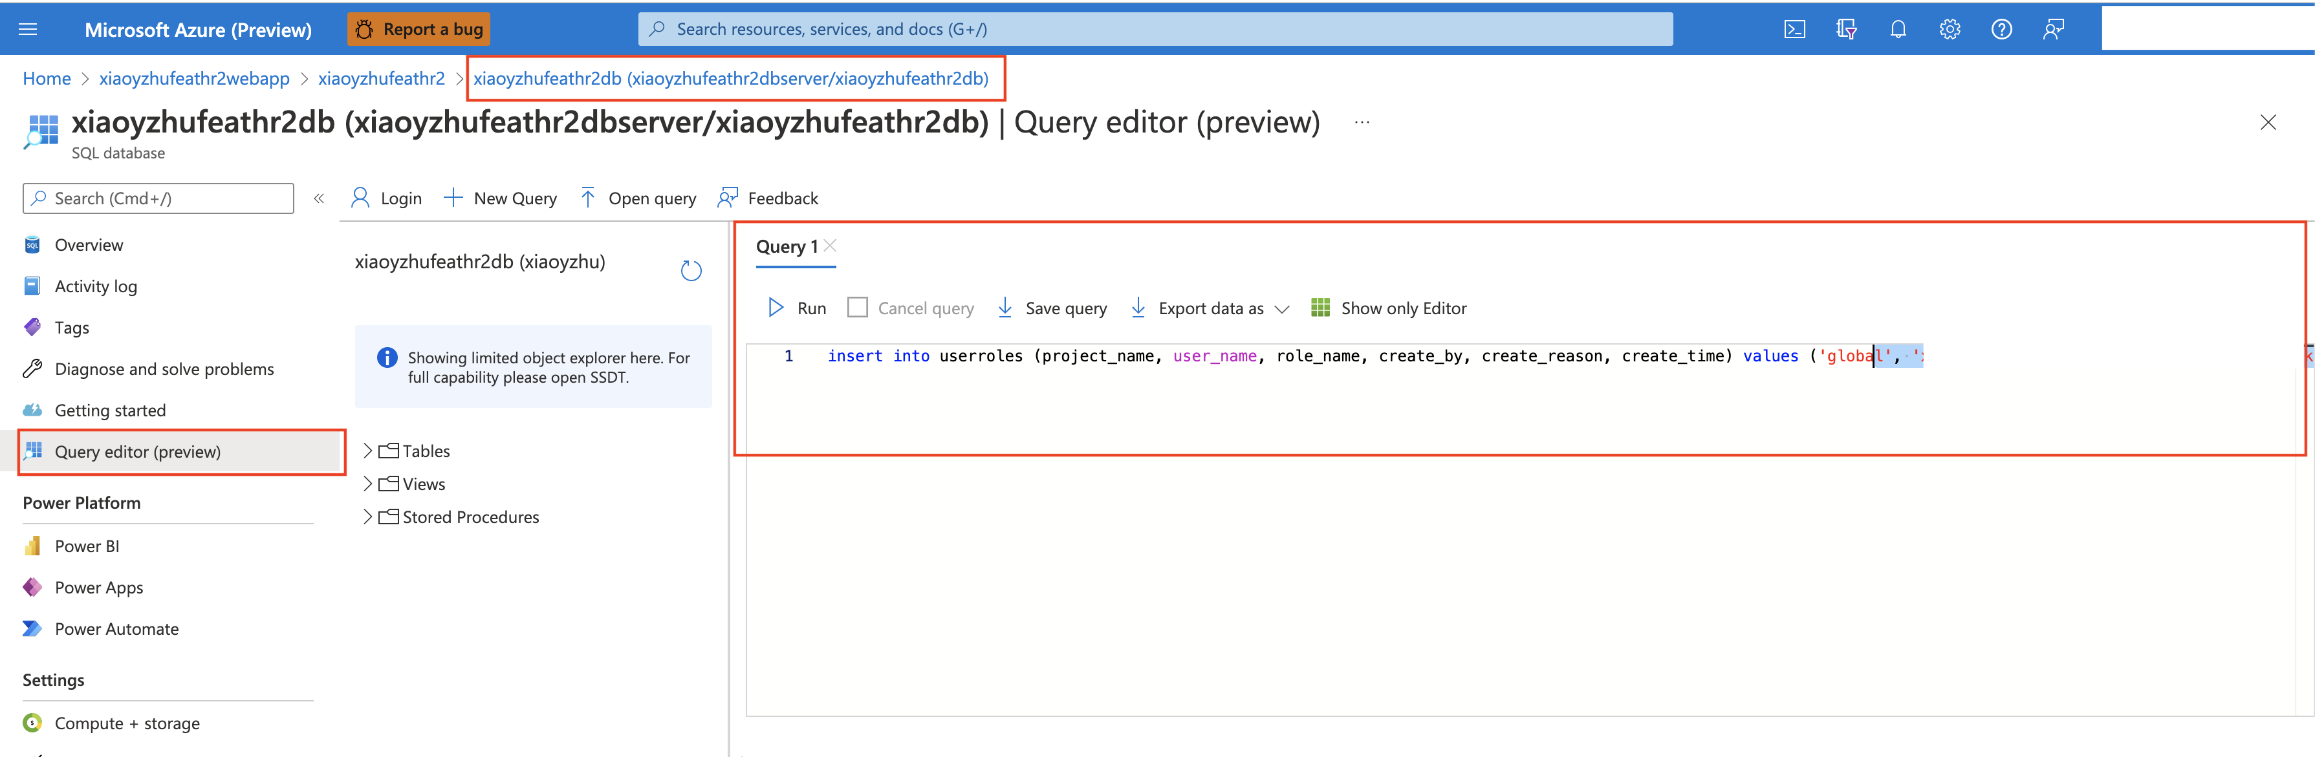Open the hamburger portal menu
The image size is (2315, 757).
tap(28, 30)
